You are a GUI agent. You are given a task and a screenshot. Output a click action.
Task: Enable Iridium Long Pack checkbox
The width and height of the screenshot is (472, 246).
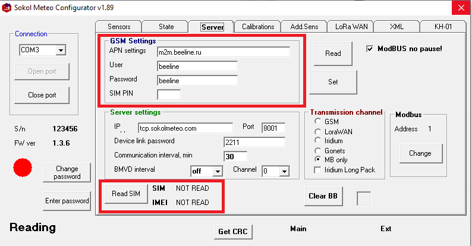pos(317,170)
